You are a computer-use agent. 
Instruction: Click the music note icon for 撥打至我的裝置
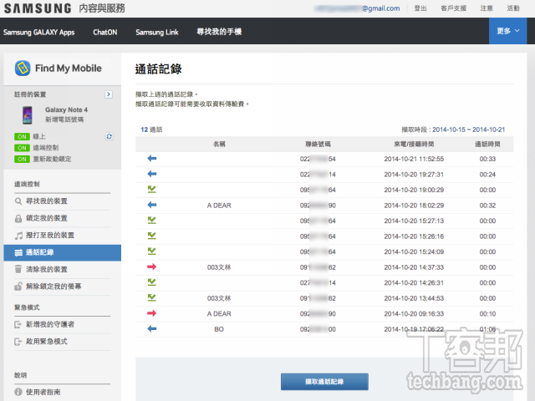coord(18,236)
